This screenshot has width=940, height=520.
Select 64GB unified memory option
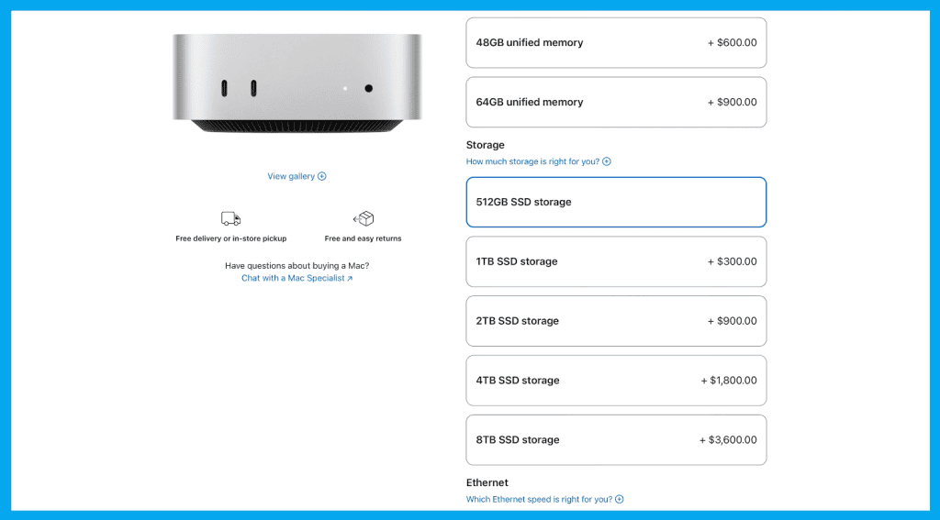click(x=616, y=102)
